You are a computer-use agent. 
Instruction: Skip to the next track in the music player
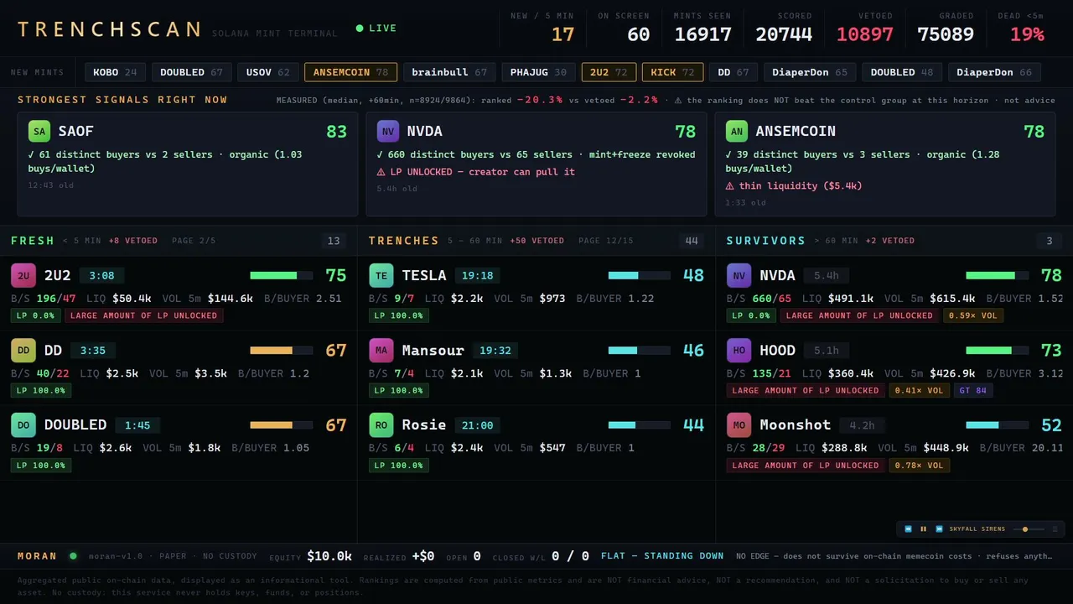pyautogui.click(x=939, y=529)
